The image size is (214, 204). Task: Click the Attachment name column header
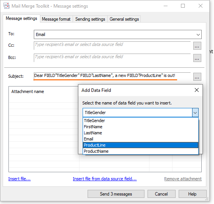coord(28,91)
